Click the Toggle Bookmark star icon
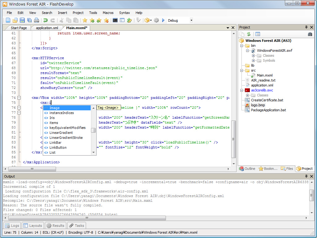Image resolution: width=317 pixels, height=238 pixels. pos(85,20)
